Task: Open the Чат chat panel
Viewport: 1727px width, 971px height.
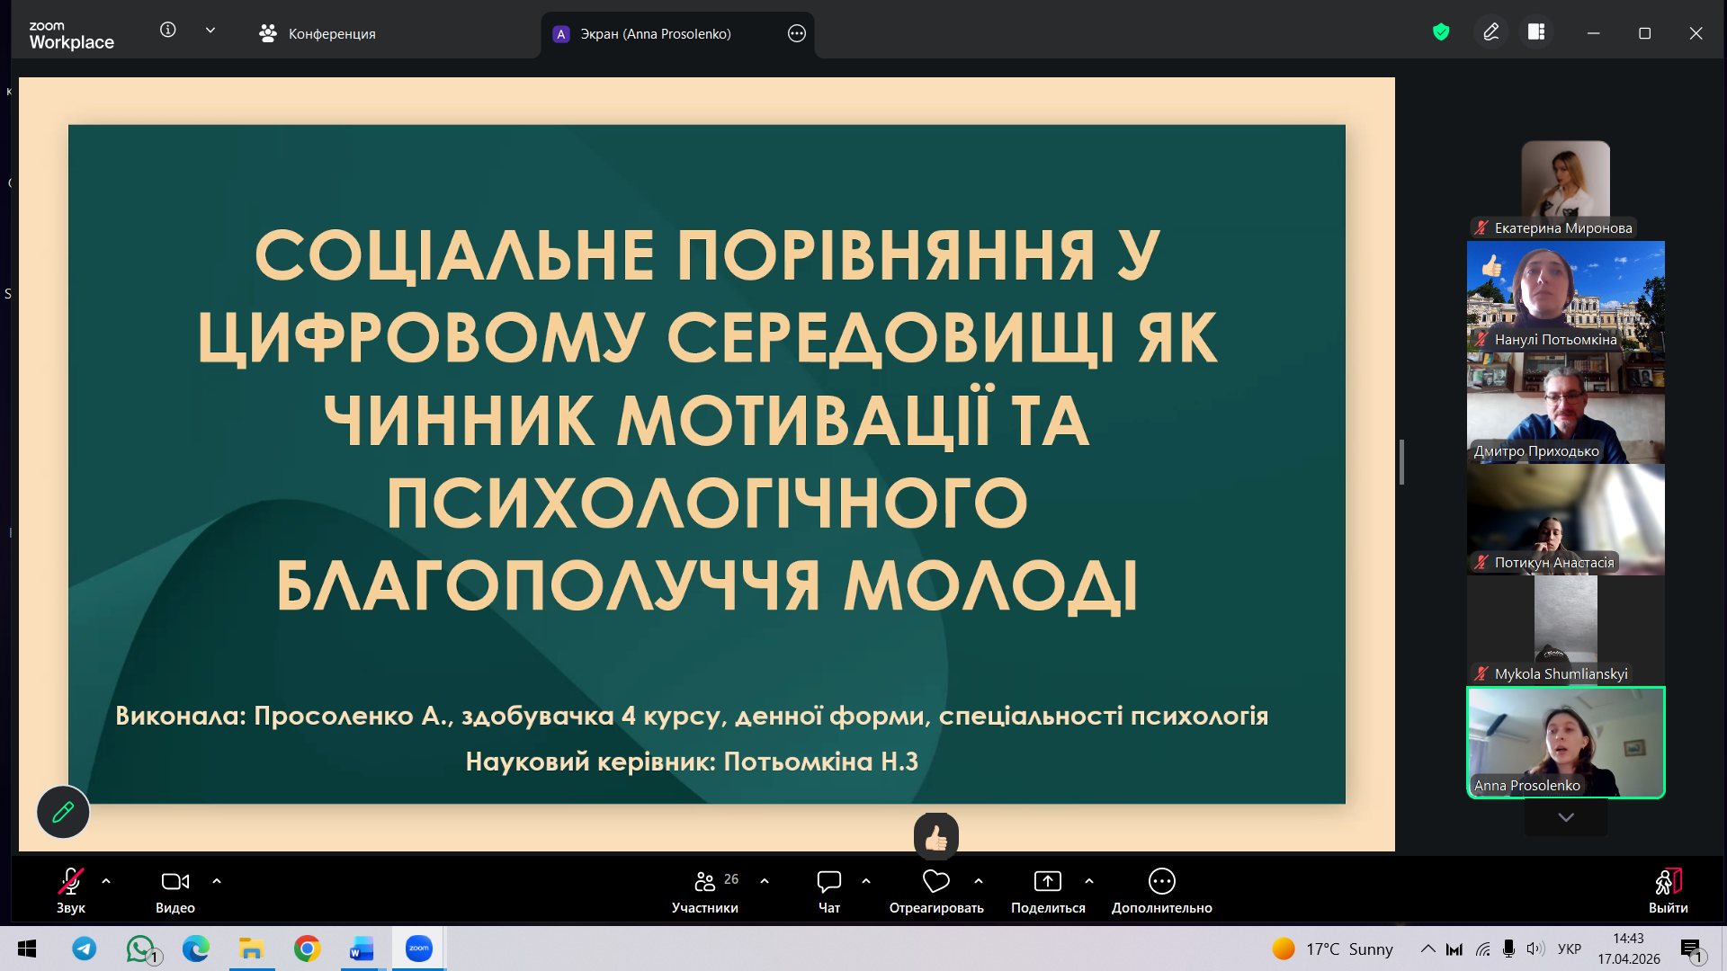Action: click(x=828, y=882)
